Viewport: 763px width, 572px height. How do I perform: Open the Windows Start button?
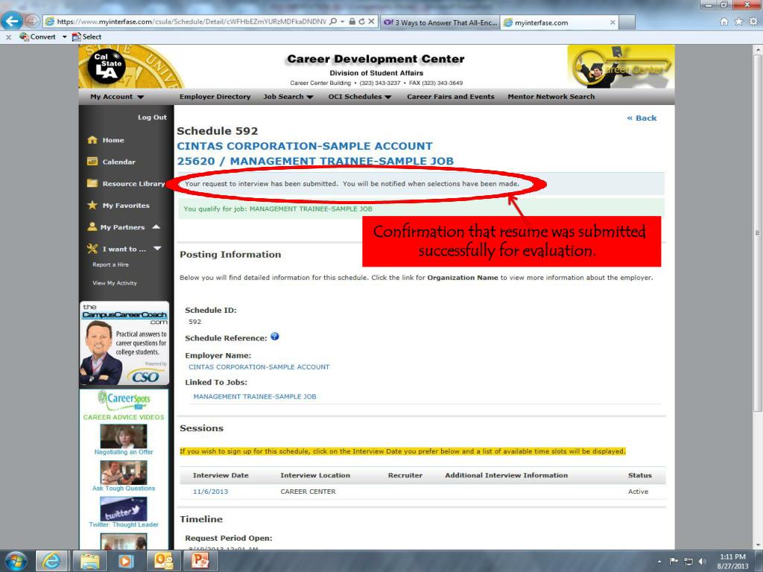coord(16,562)
